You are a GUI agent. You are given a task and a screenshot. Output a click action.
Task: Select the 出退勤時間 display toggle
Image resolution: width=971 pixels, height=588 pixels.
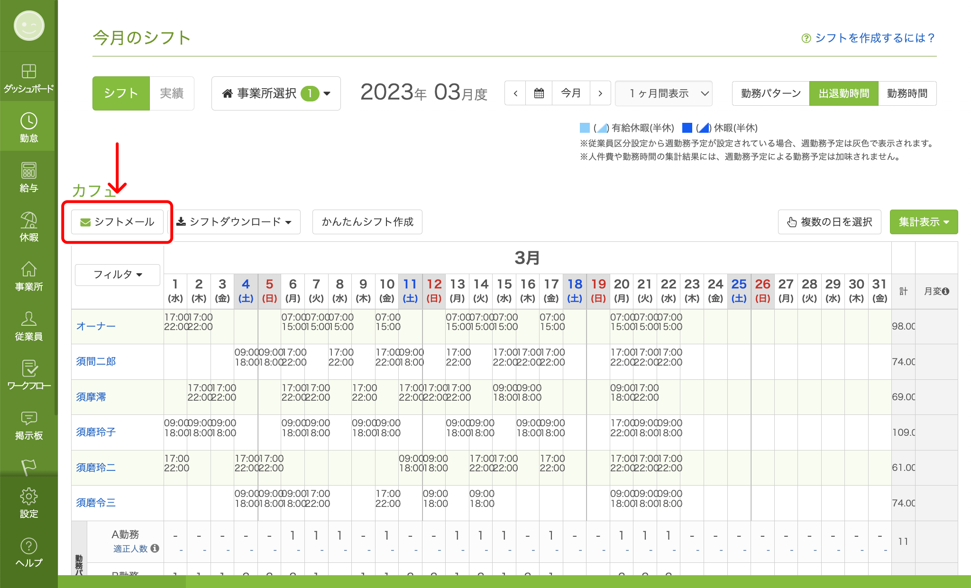click(x=843, y=93)
